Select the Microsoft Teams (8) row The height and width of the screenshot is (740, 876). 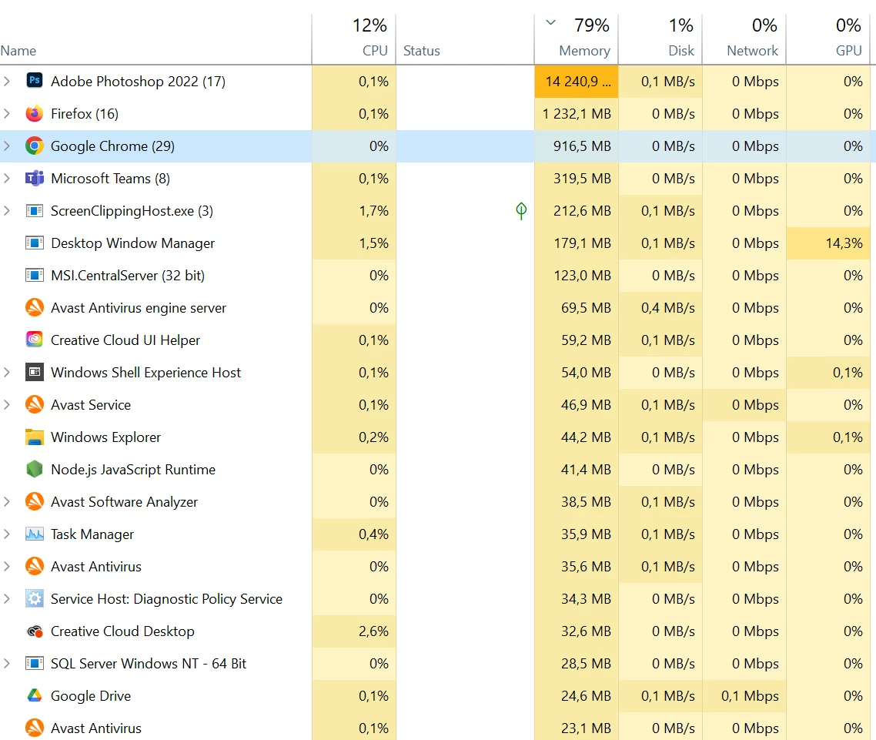(438, 179)
